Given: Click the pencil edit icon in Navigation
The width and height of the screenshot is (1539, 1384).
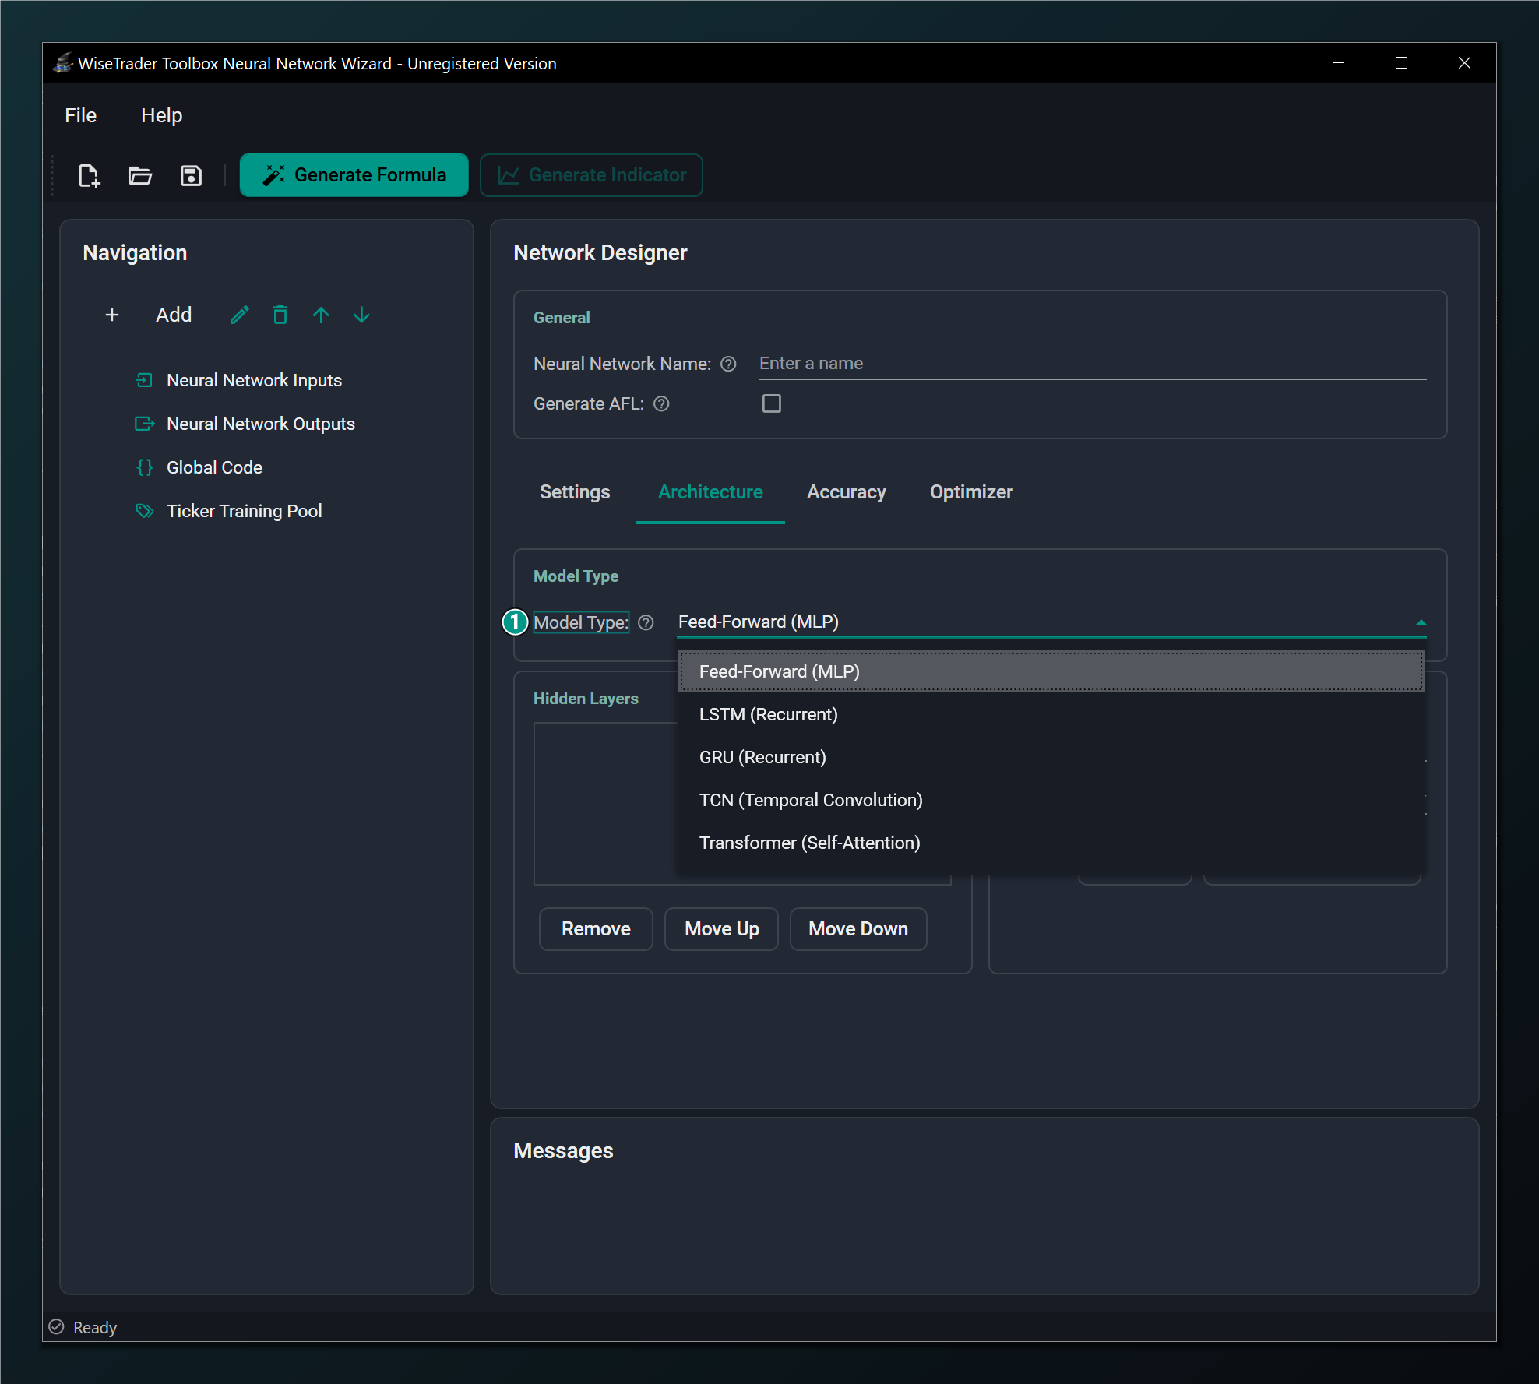Looking at the screenshot, I should coord(240,315).
